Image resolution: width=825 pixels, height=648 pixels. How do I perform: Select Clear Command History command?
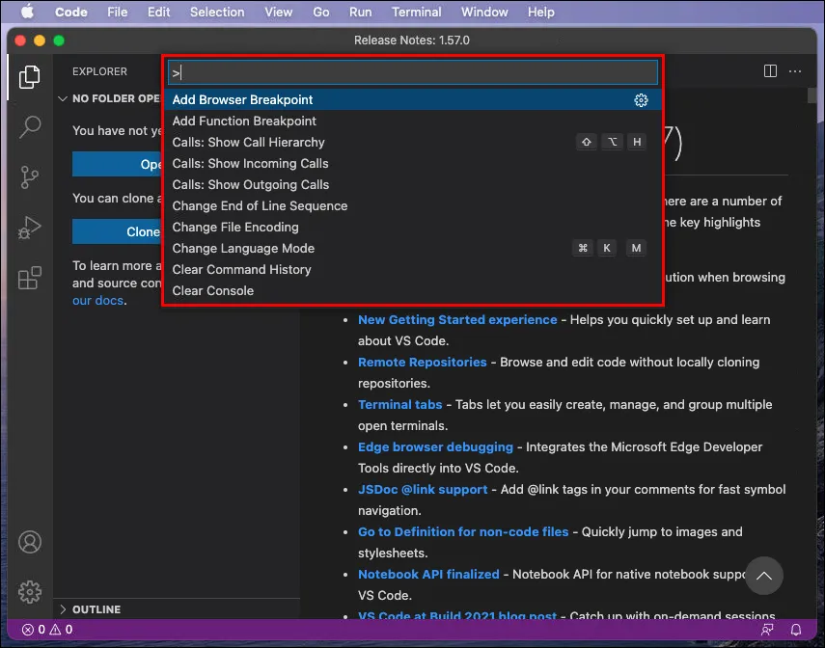pos(413,269)
